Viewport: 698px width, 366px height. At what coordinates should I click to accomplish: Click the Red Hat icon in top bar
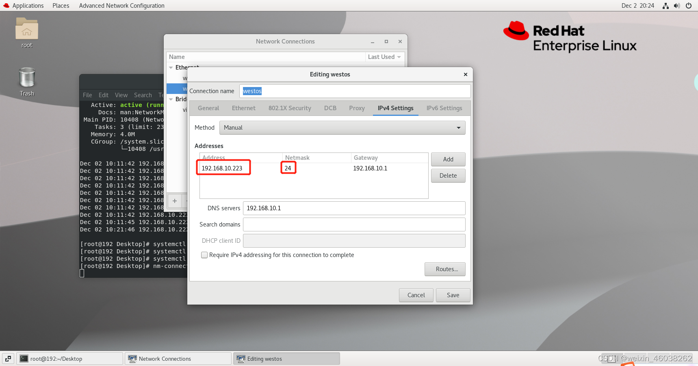tap(6, 6)
